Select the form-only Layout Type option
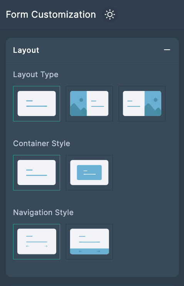This screenshot has width=184, height=286. click(37, 104)
